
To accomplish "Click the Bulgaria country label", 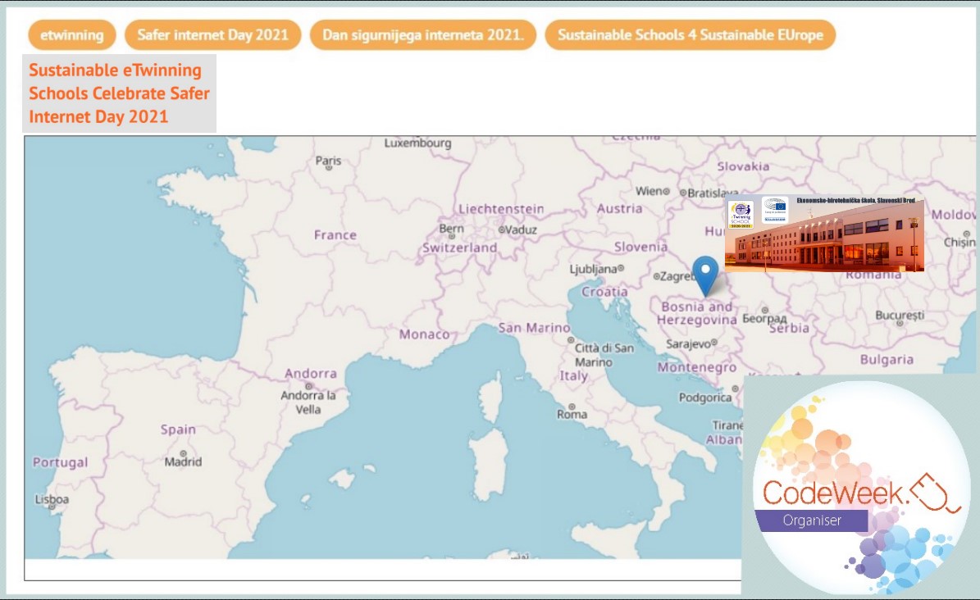I will click(887, 359).
